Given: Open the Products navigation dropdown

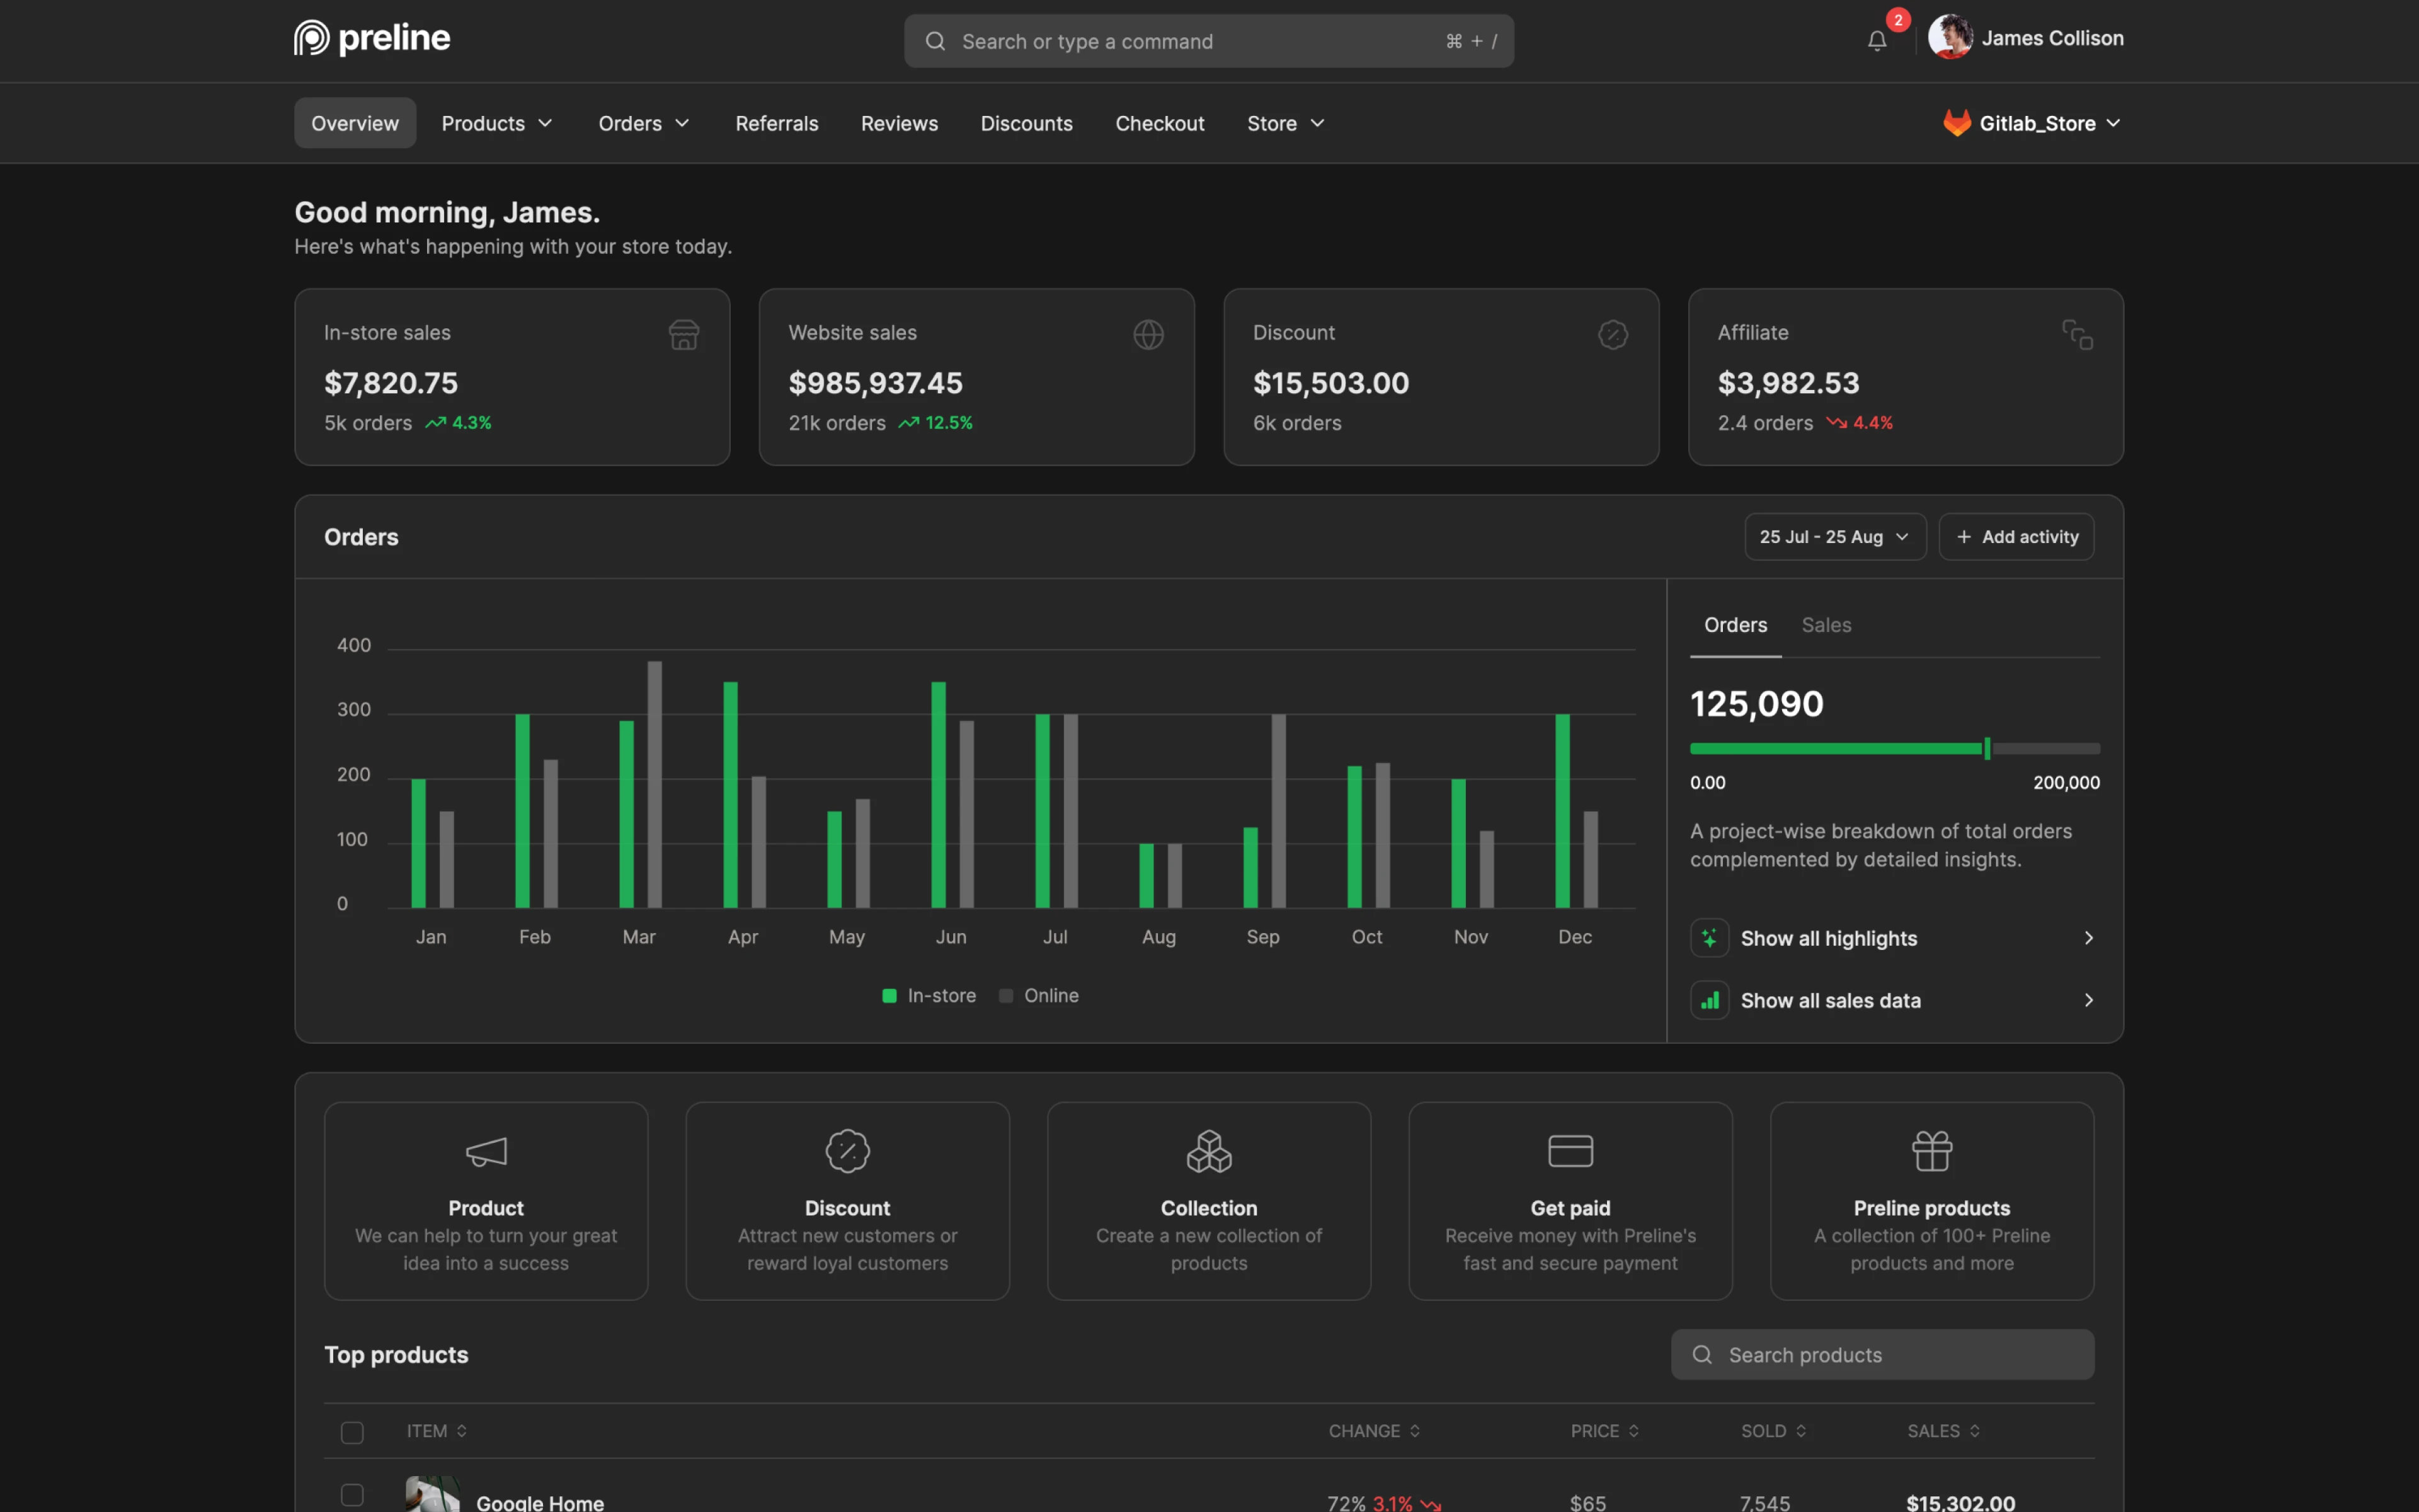Looking at the screenshot, I should point(496,123).
